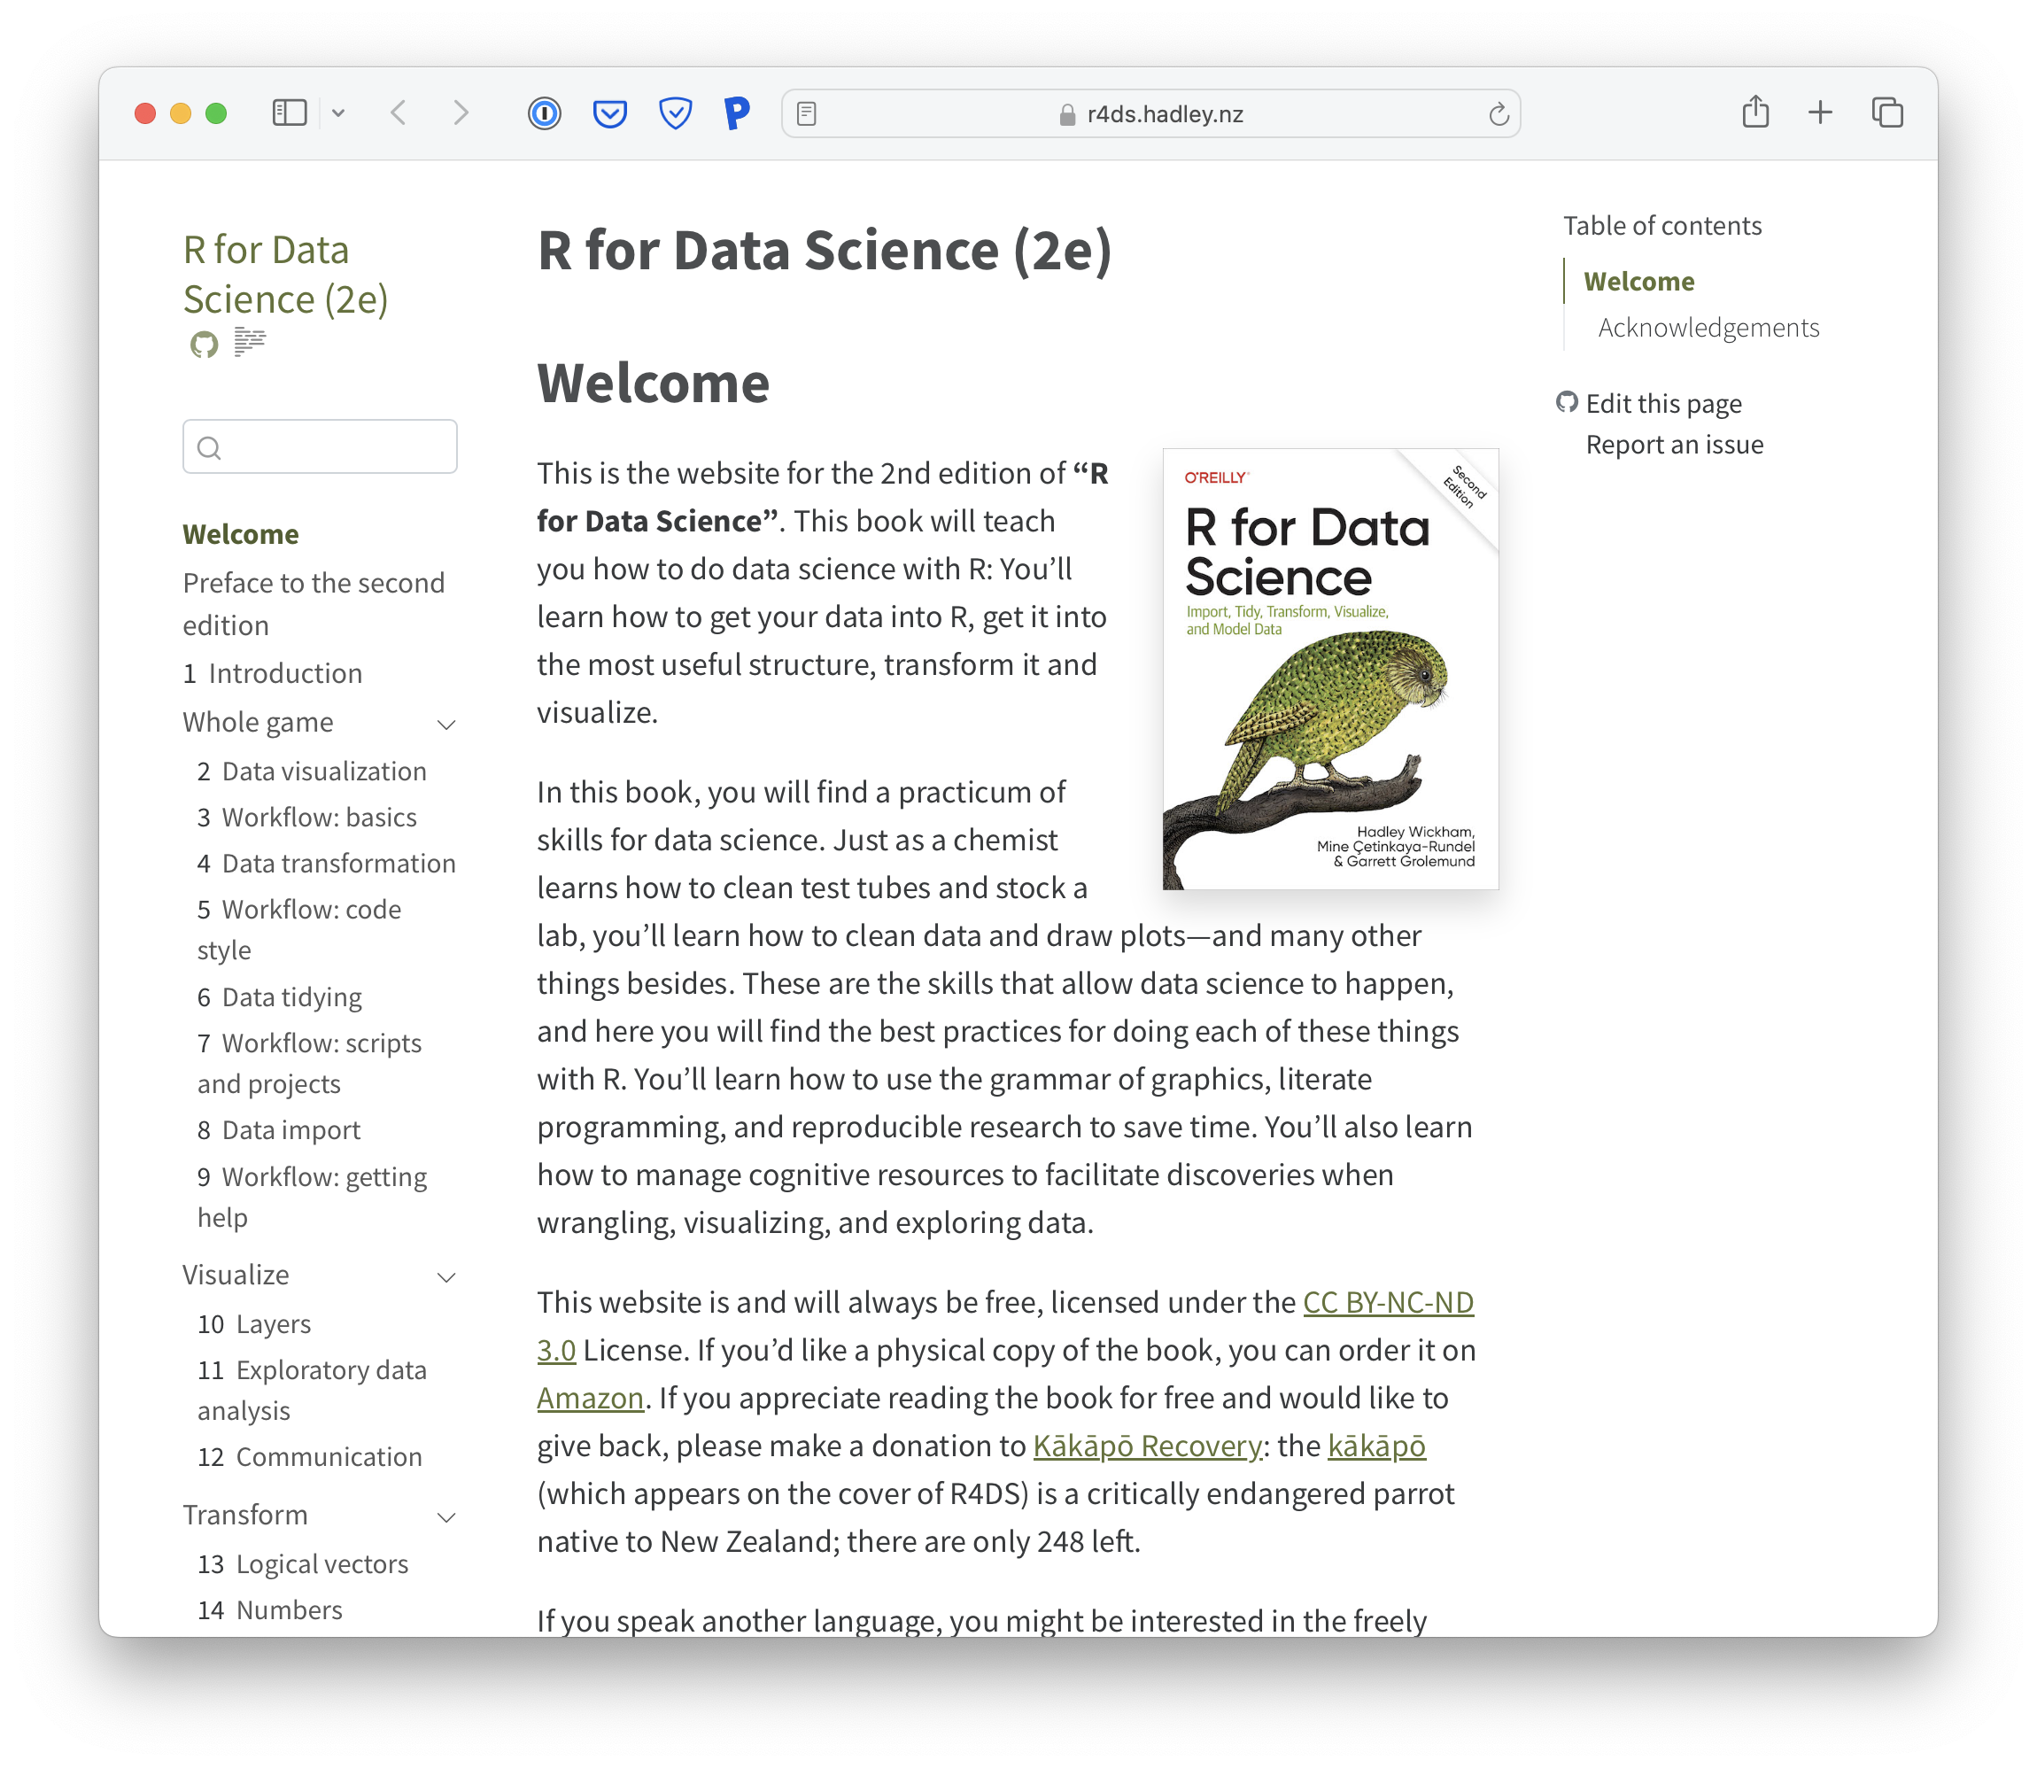This screenshot has width=2037, height=1768.
Task: Open the sidebar options dropdown arrow in the toolbar
Action: coord(338,113)
